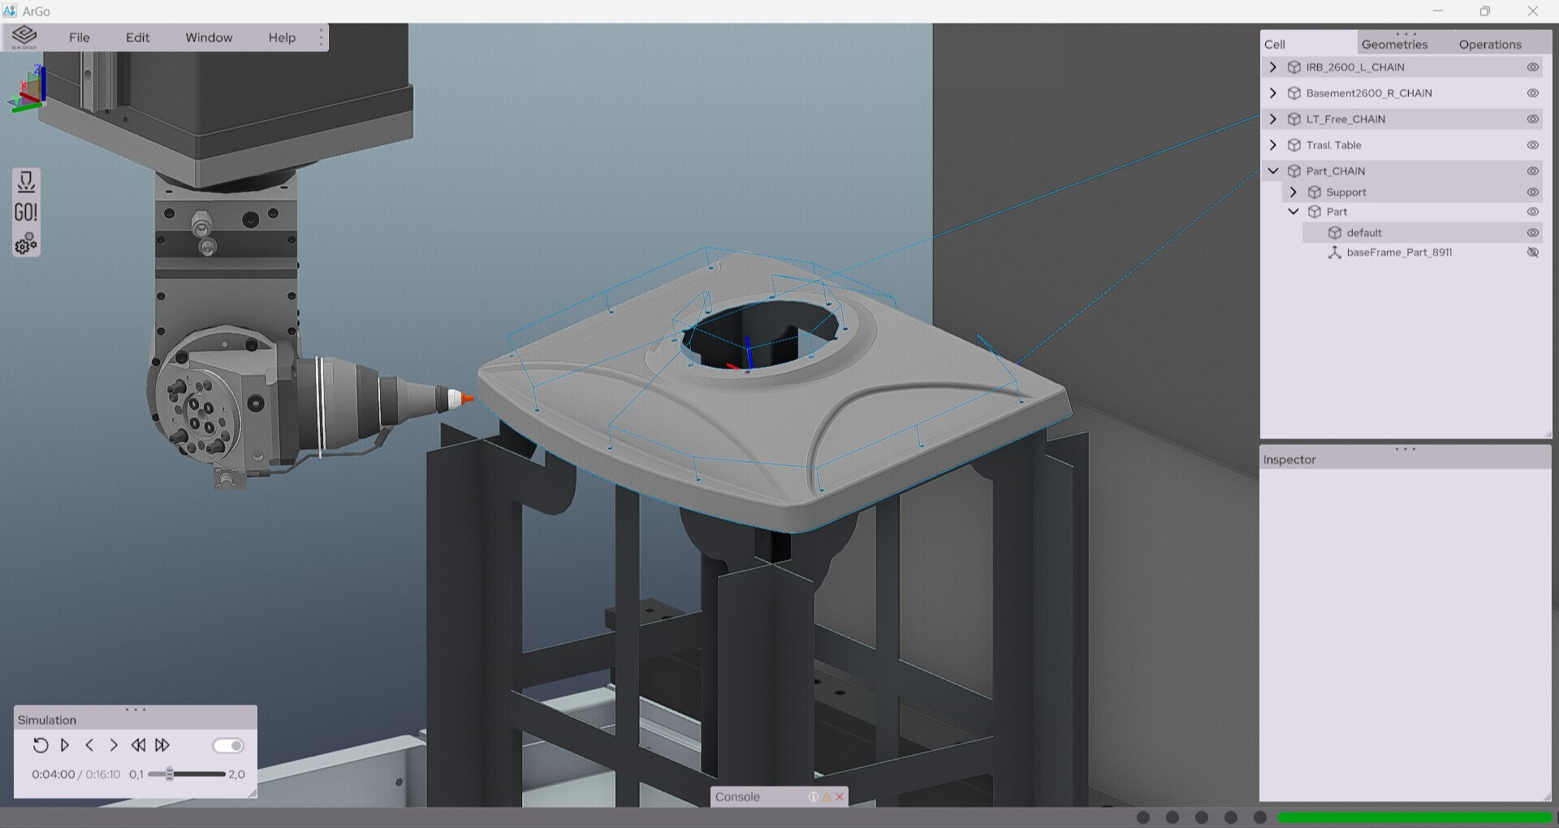The height and width of the screenshot is (828, 1559).
Task: Expand the Support tree node
Action: [x=1293, y=192]
